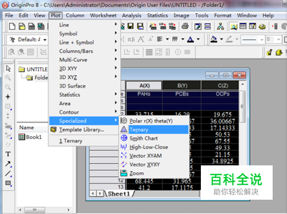Select the Line drawing tool
The height and width of the screenshot is (214, 287).
click(x=8, y=173)
